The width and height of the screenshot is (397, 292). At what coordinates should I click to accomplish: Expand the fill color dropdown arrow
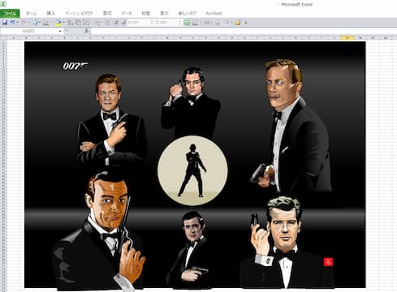[x=64, y=23]
